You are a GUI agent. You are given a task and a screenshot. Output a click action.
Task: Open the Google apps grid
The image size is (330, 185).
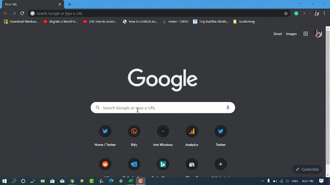(306, 34)
